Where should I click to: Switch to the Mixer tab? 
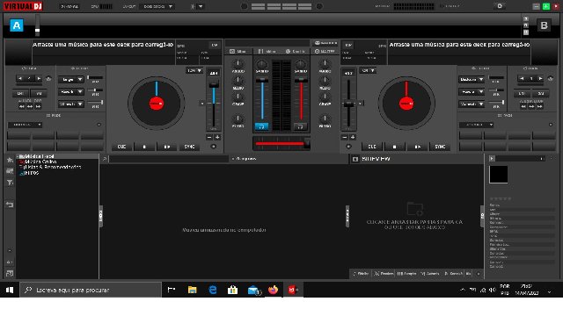[x=238, y=51]
